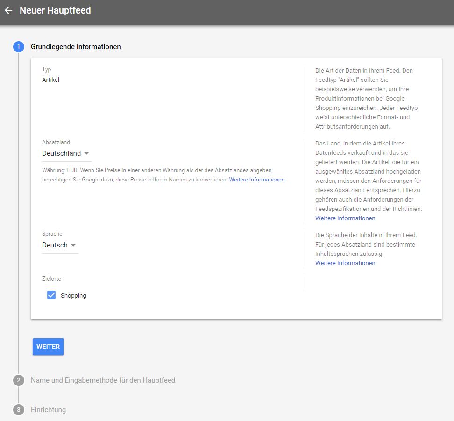Go back using the arrow icon

click(x=8, y=10)
